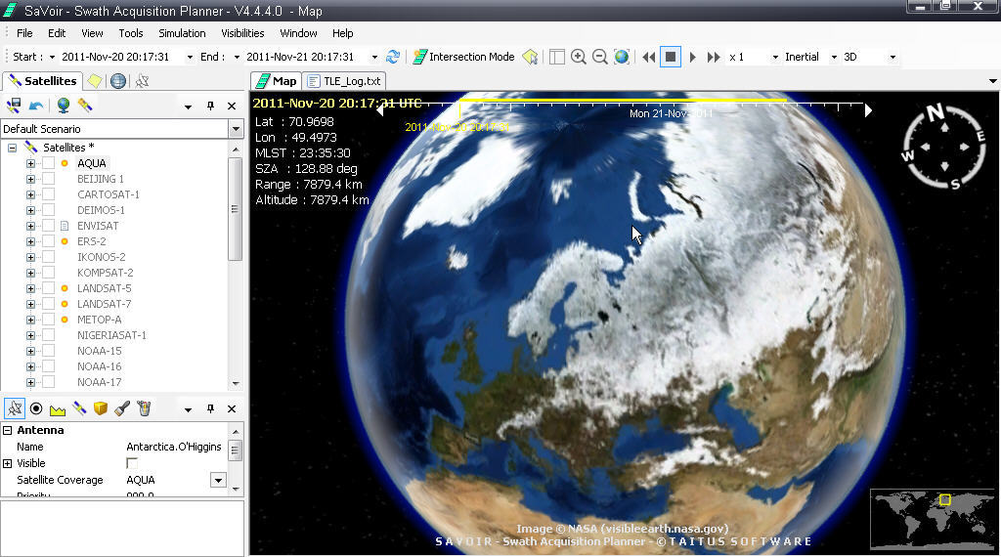The image size is (1001, 557).
Task: Select the paintbrush icon in properties toolbar
Action: [122, 408]
